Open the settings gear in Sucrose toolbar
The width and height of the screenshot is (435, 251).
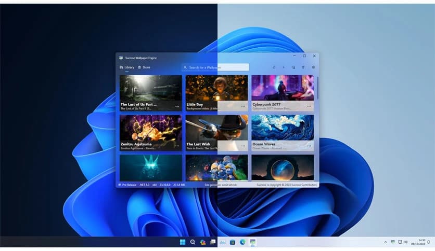click(313, 67)
